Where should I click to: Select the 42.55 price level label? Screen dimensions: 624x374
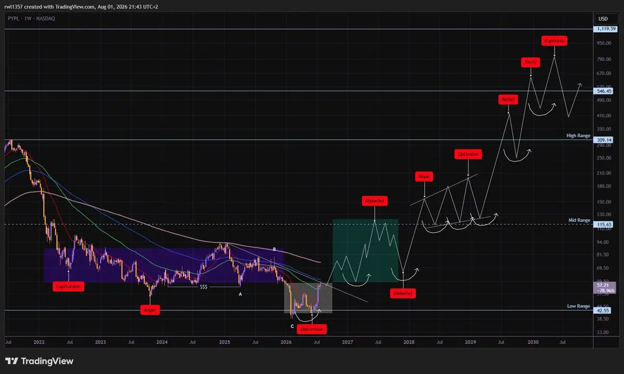coord(603,311)
